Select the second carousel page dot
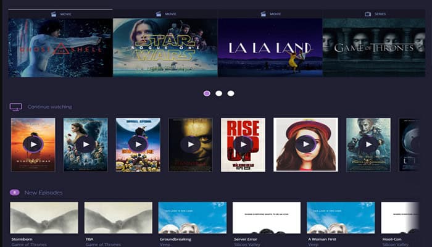 click(x=218, y=93)
